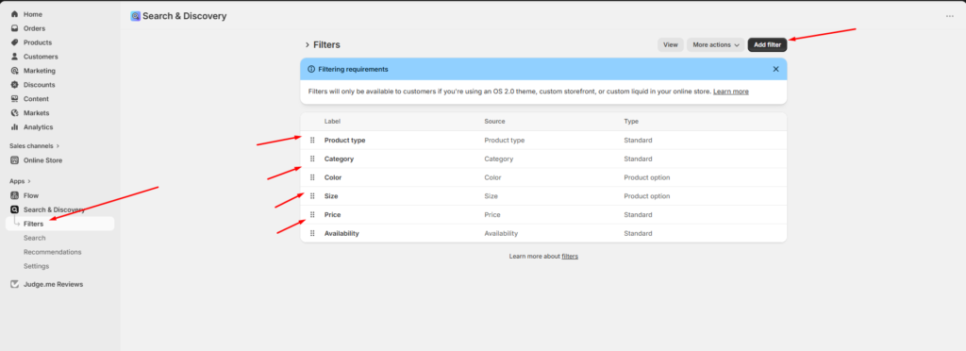Image resolution: width=966 pixels, height=351 pixels.
Task: Click the Orders inbox icon
Action: pos(15,28)
